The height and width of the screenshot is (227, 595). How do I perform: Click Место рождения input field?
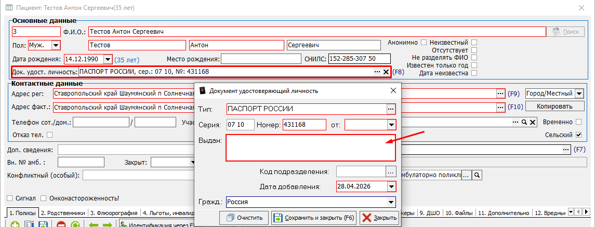pos(261,59)
